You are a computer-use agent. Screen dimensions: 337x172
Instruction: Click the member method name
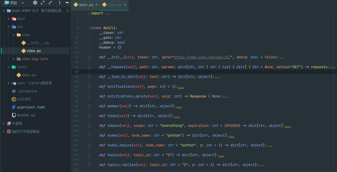pos(113,106)
